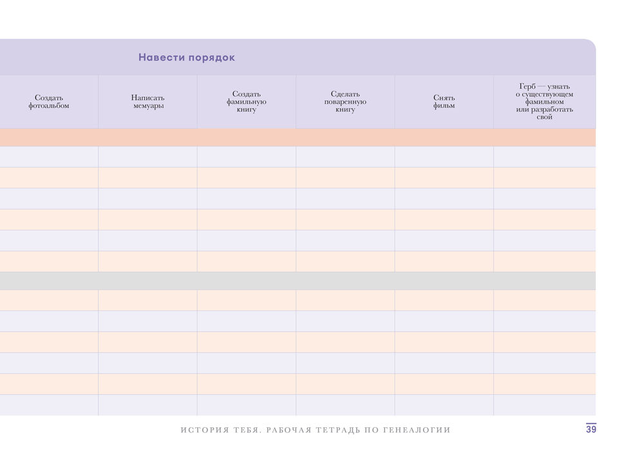Select first empty cell under the "Герб" header
Screen dimensions: 644x462
point(544,157)
